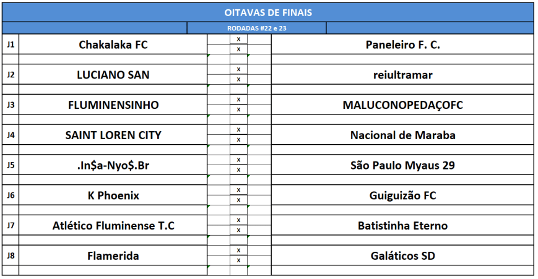The image size is (538, 279).
Task: Select the .In$a-Nyo$.Br team cell
Action: click(113, 165)
